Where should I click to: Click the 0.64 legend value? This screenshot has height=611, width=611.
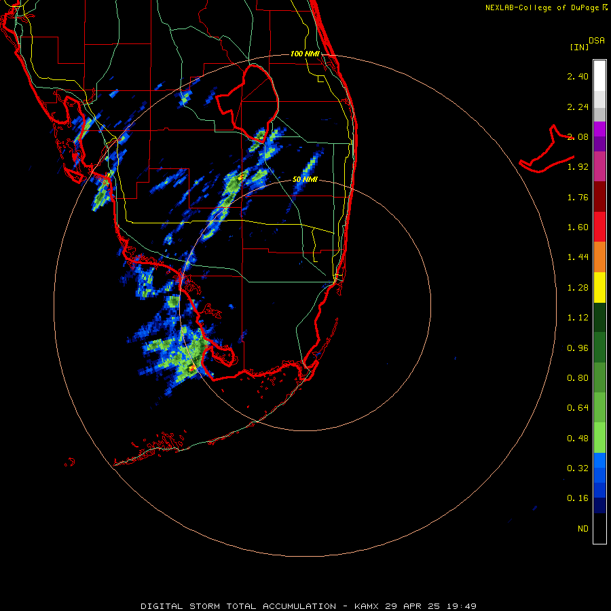578,408
